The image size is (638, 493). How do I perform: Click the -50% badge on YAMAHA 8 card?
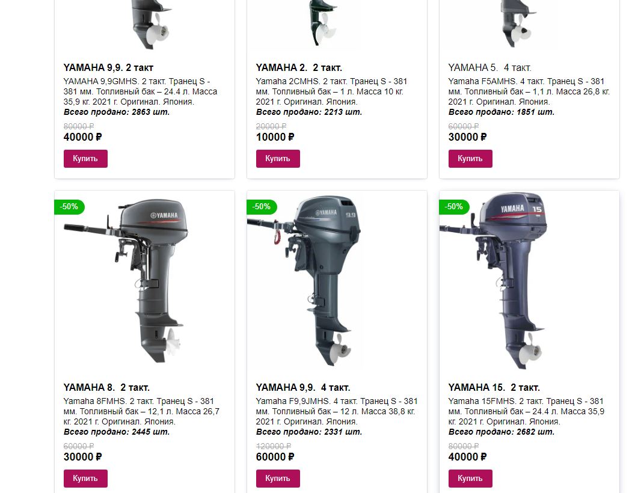(69, 207)
